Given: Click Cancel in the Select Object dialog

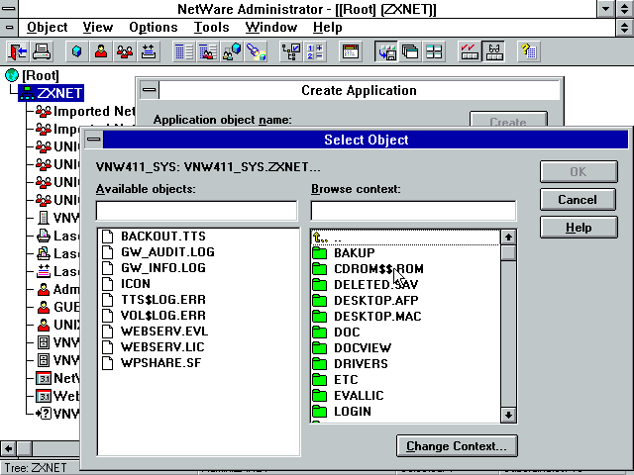Looking at the screenshot, I should [x=579, y=200].
